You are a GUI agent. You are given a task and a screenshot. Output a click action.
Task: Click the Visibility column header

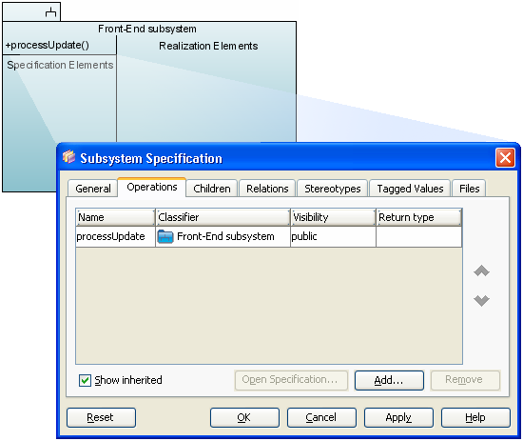coord(333,217)
